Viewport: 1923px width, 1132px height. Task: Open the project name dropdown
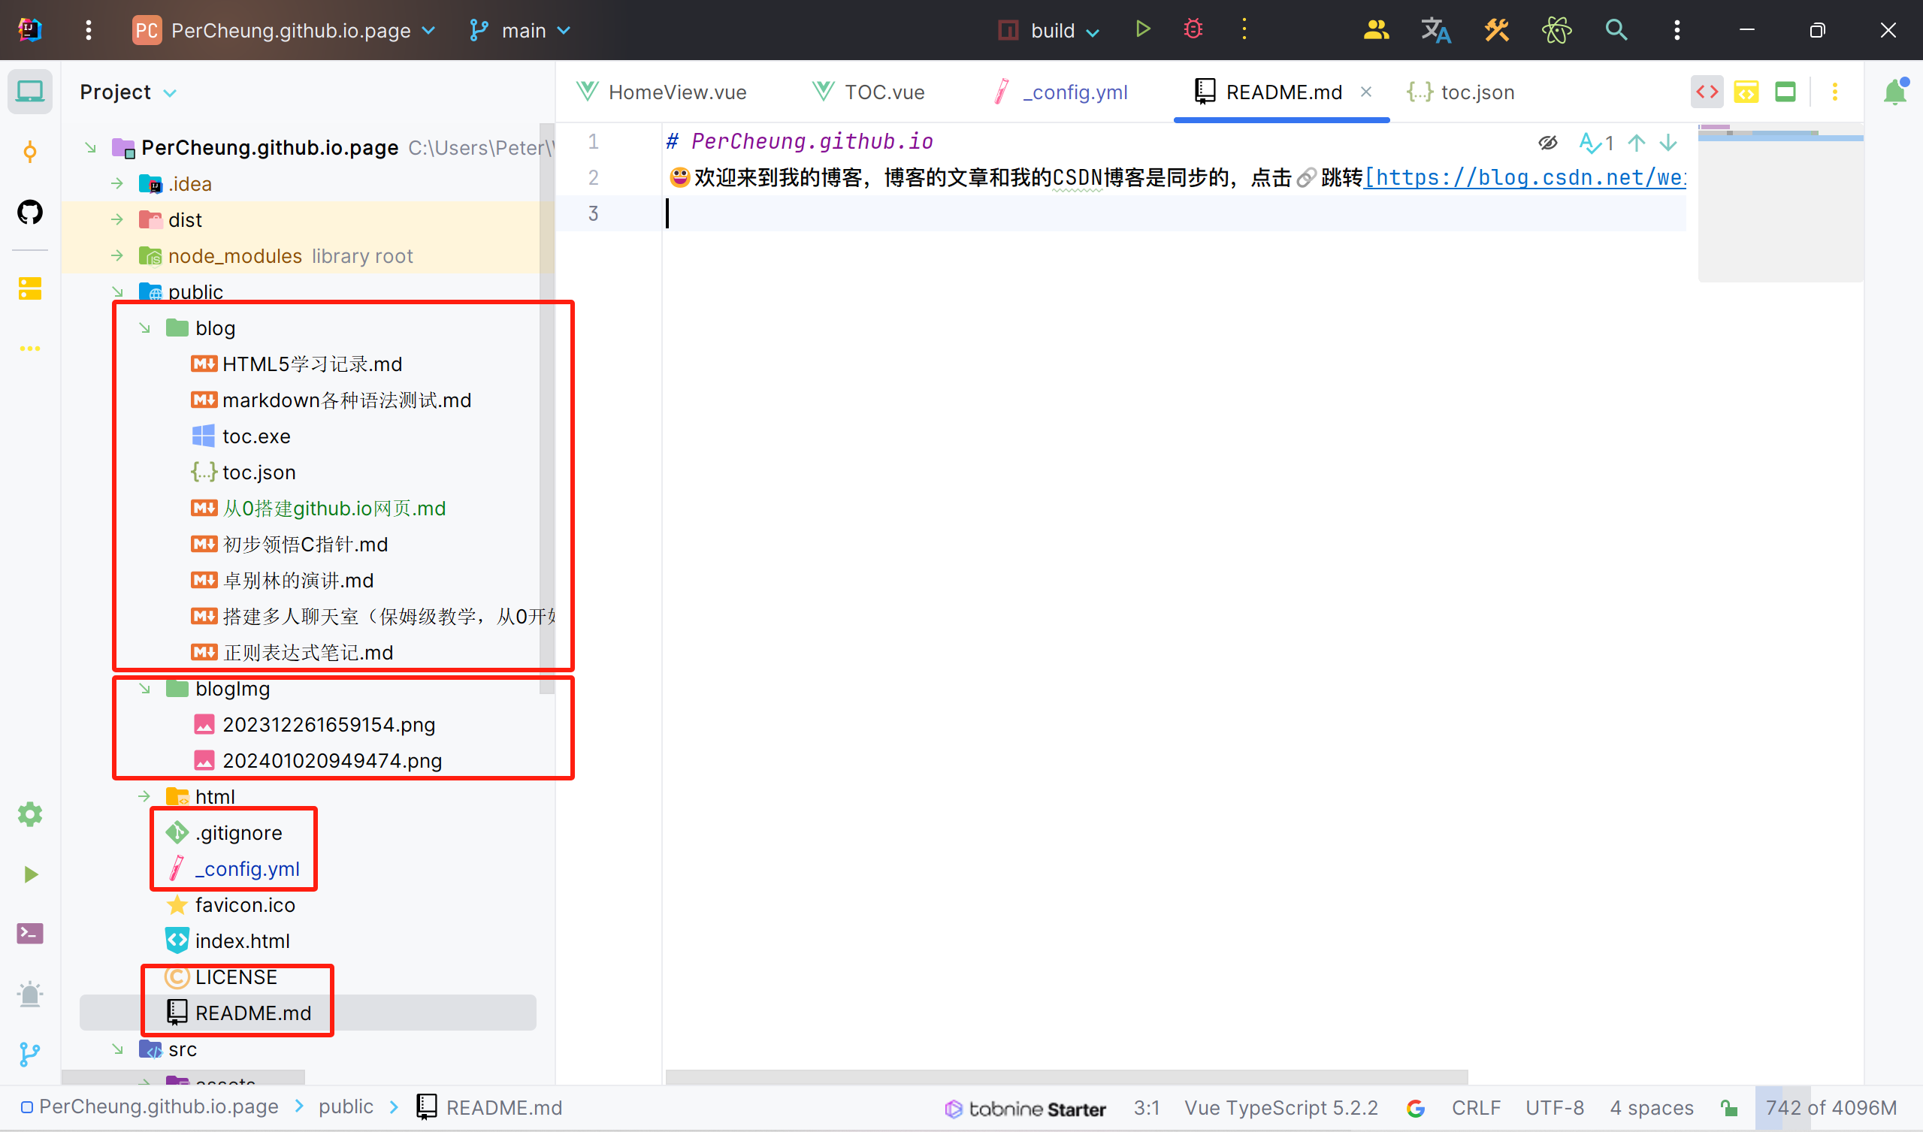[284, 31]
